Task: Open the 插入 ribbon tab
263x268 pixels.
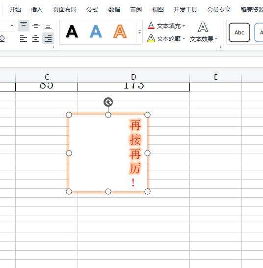Action: pos(36,9)
